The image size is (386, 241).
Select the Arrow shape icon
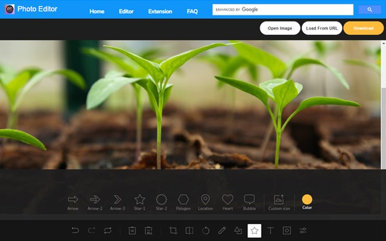pos(73,199)
